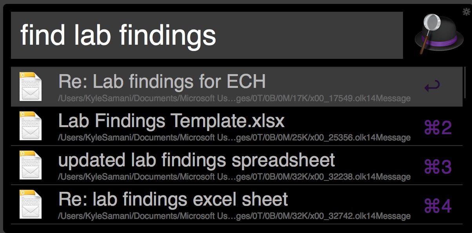Select the 'Lab Findings Template.xlsx' result

171,121
